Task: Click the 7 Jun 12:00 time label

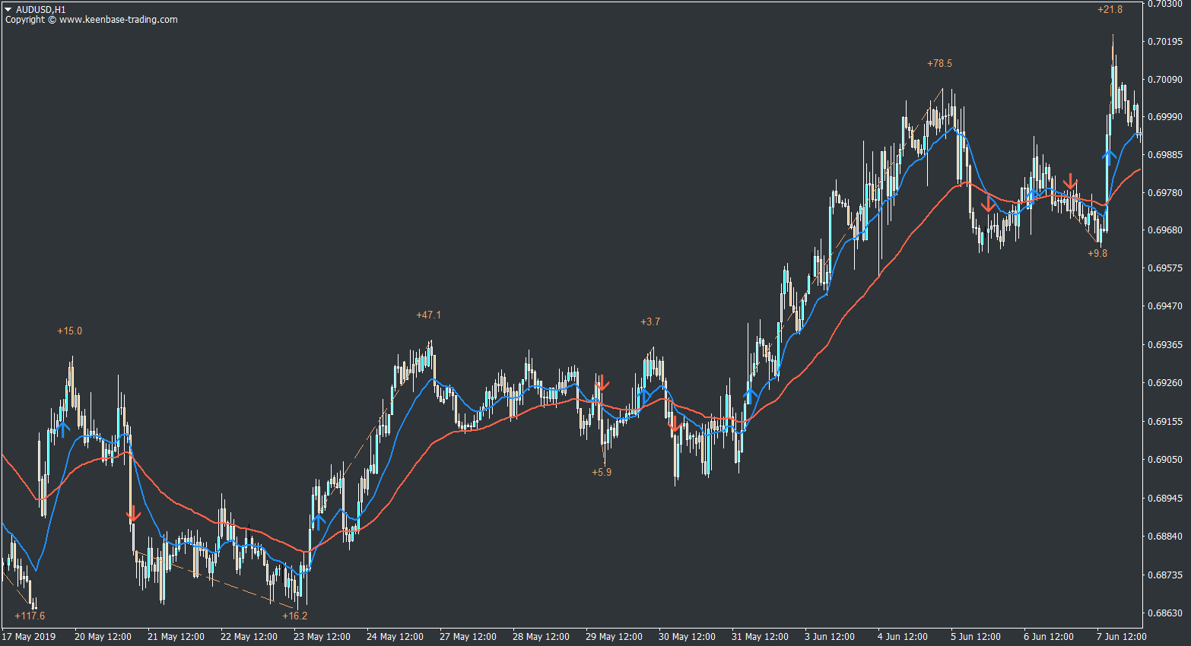Action: (1122, 637)
